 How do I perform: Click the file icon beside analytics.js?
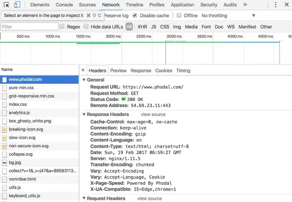(x=4, y=113)
